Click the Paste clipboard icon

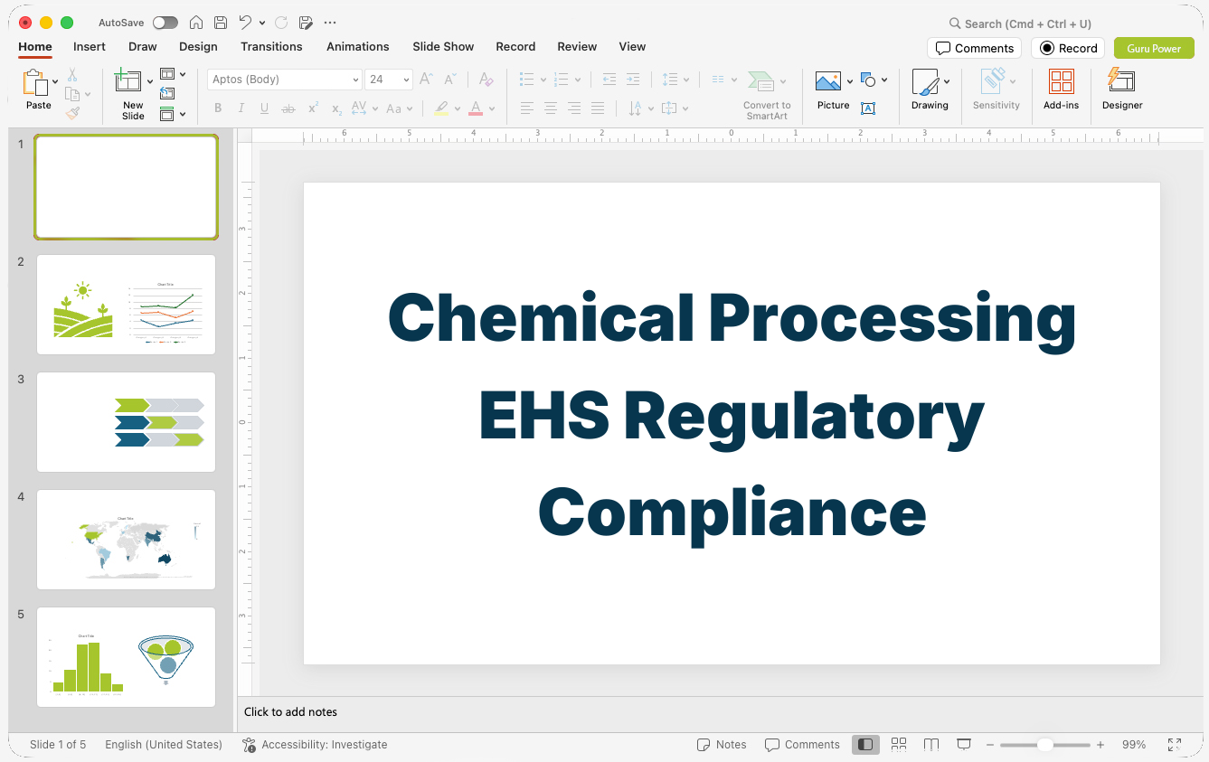[x=35, y=83]
